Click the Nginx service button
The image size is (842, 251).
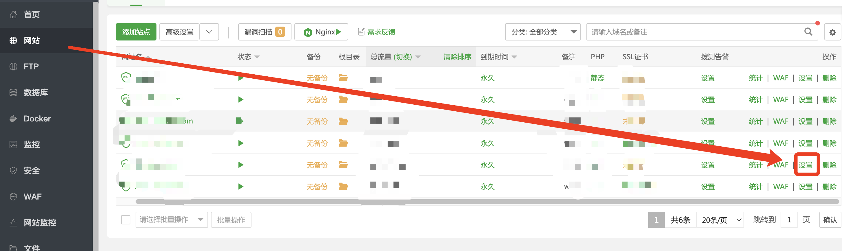point(321,32)
